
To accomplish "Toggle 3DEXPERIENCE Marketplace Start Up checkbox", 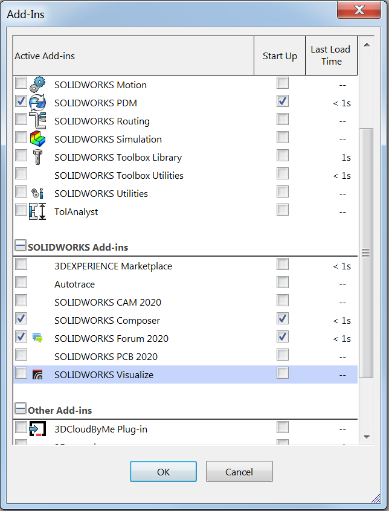I will [x=283, y=264].
